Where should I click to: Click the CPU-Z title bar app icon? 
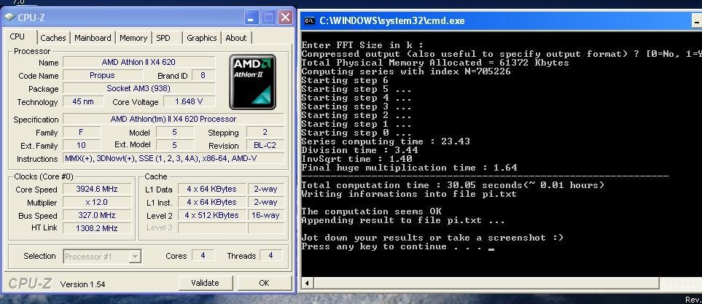(9, 17)
